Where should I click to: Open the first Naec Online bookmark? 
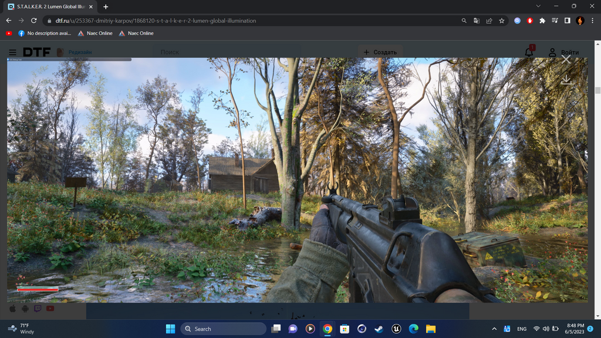click(95, 33)
